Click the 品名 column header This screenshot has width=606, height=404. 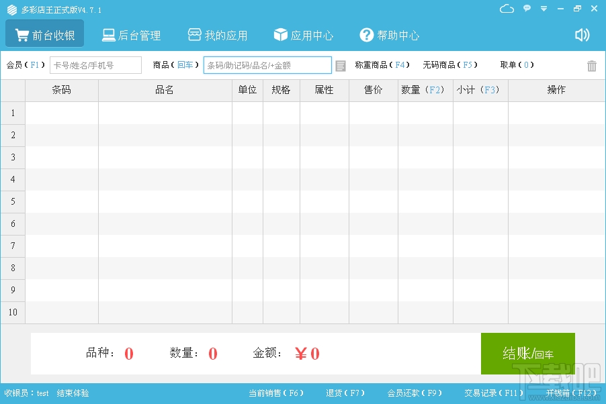pyautogui.click(x=165, y=91)
